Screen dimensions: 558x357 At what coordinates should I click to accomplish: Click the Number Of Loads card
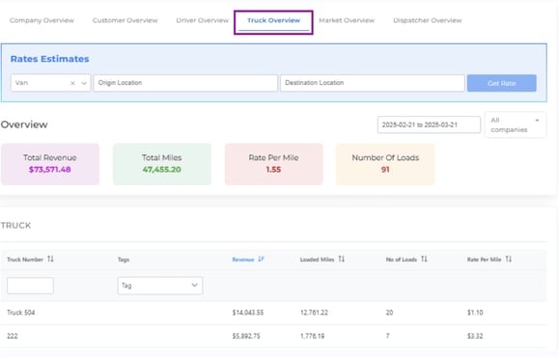tap(385, 164)
